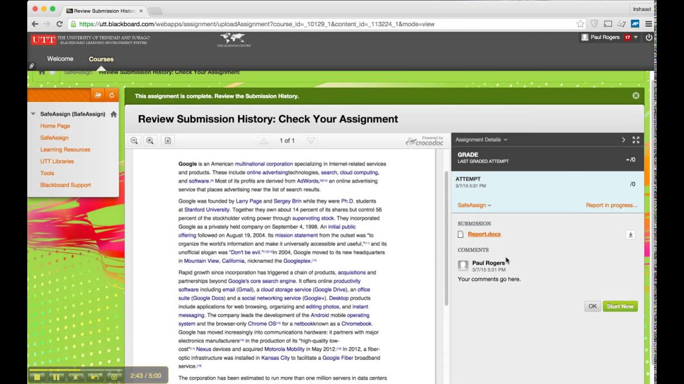684x384 pixels.
Task: Enter full screen for assignment panel
Action: [636, 140]
